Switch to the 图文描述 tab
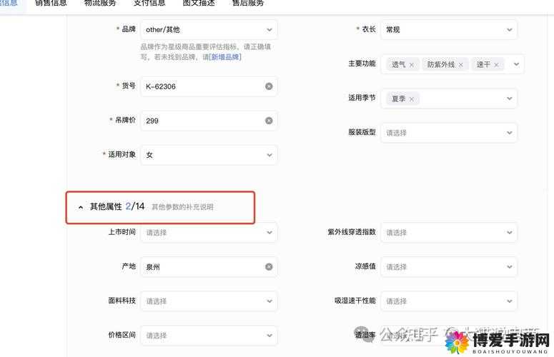The height and width of the screenshot is (357, 554). (x=199, y=3)
